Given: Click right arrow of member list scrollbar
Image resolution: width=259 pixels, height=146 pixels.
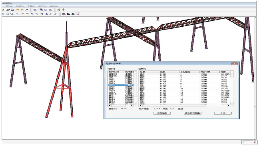Looking at the screenshot, I should click(x=131, y=105).
